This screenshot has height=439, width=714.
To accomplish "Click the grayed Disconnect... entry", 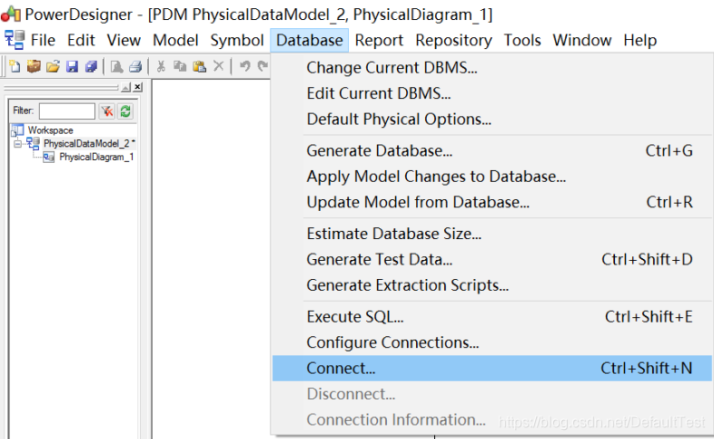I will click(x=491, y=394).
